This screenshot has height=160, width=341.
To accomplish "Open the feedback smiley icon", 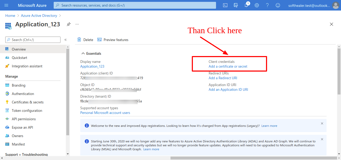I will [x=278, y=5].
